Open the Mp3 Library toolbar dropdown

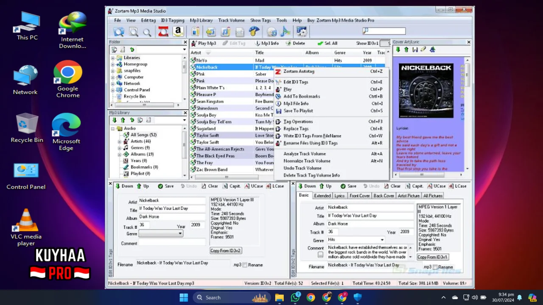(x=184, y=120)
